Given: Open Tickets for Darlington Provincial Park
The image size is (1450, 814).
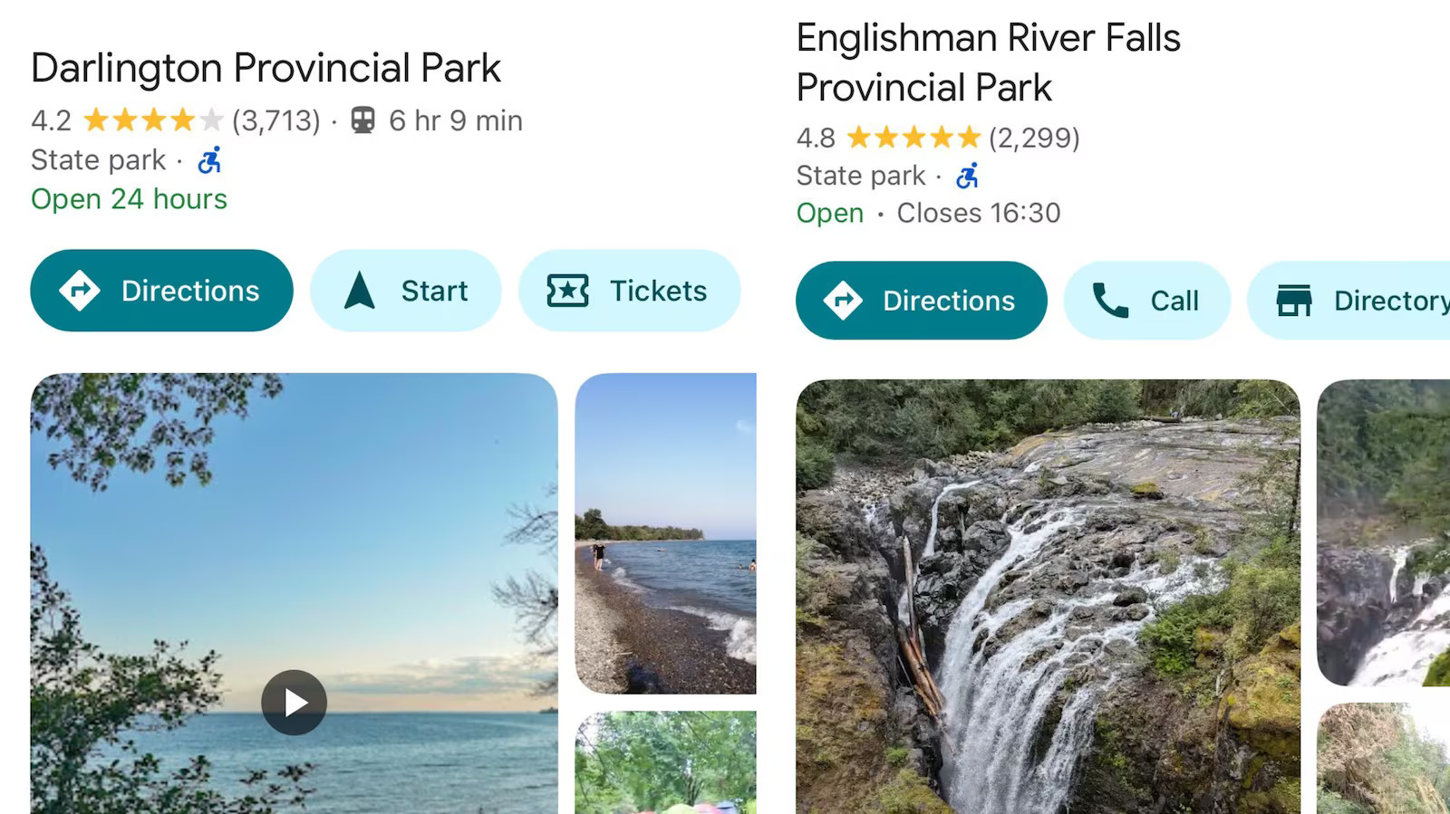Looking at the screenshot, I should click(x=629, y=291).
